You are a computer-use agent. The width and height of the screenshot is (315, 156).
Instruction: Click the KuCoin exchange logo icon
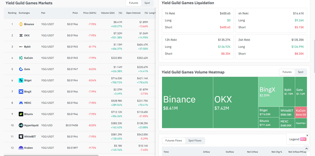21,58
